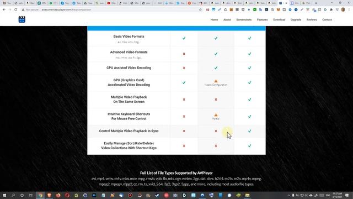353x199 pixels.
Task: Launch Opera from the taskbar
Action: [x=67, y=195]
